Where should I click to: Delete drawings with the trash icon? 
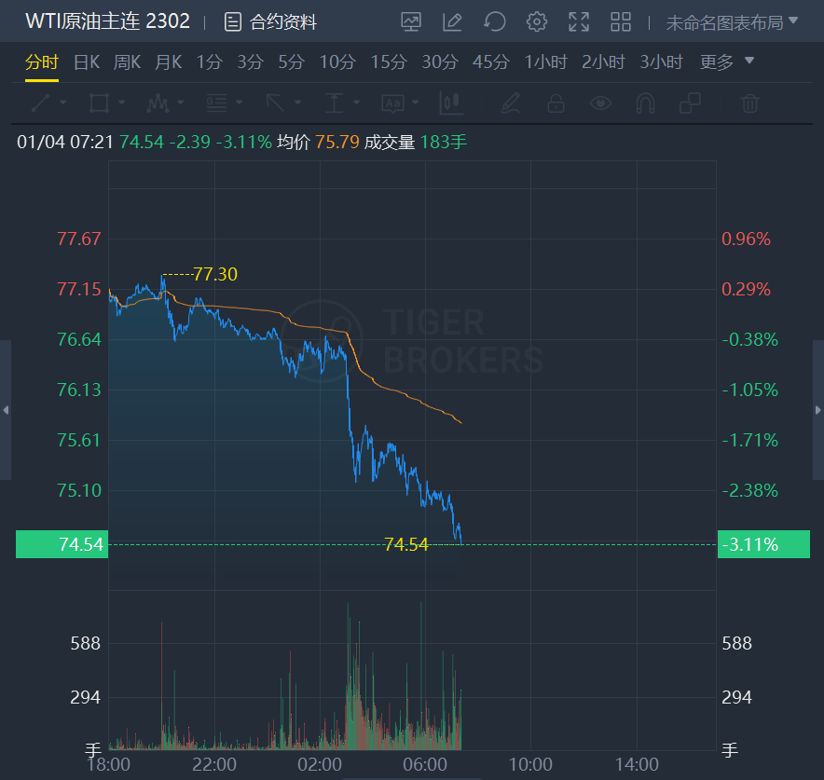point(750,103)
